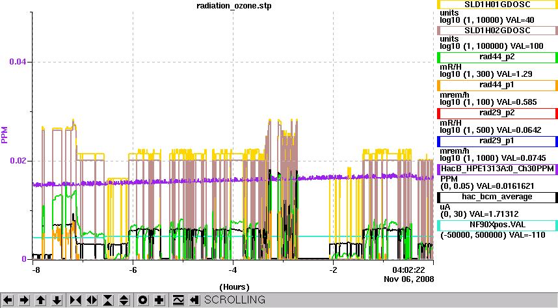Click the -8 hours x-axis label
This screenshot has height=308, width=558.
36,270
